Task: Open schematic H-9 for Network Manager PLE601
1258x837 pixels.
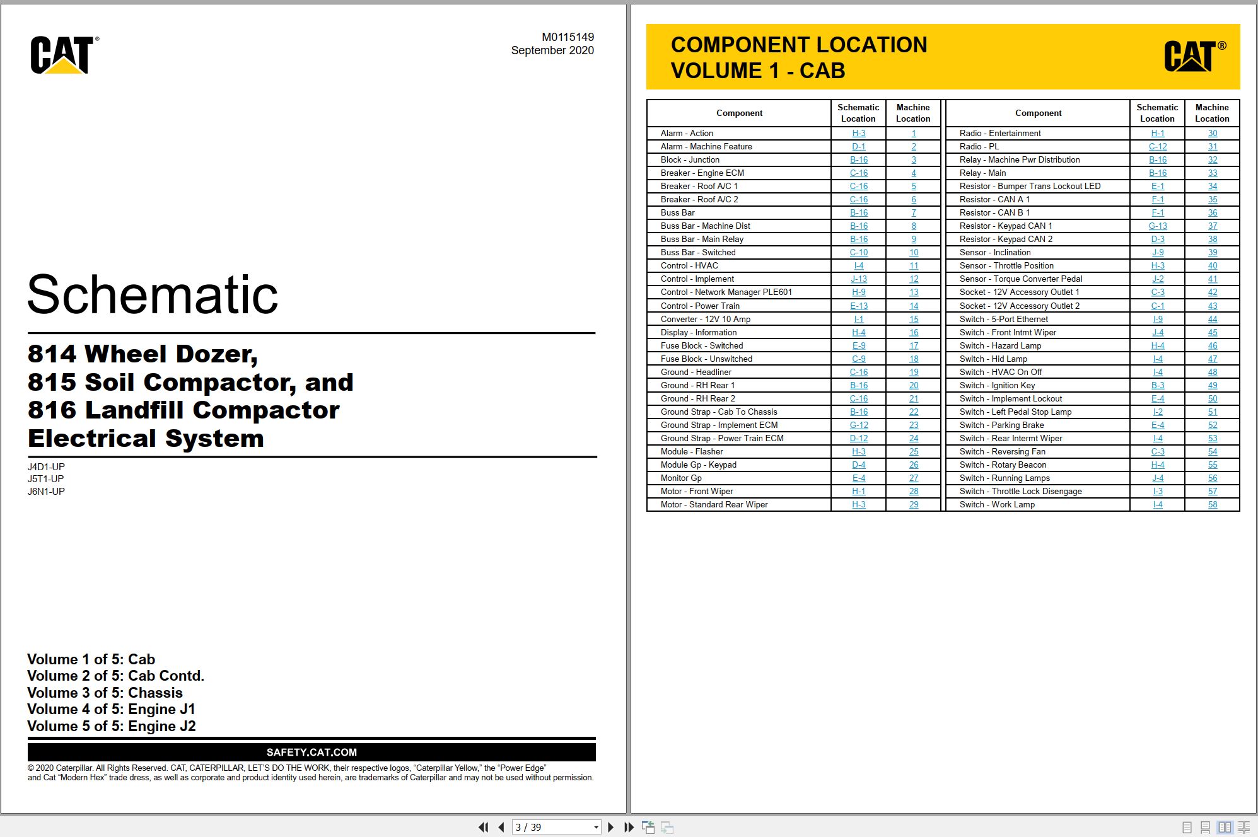Action: (x=858, y=292)
